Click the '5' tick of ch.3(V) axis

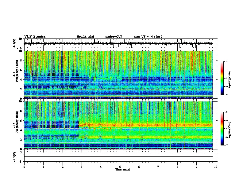(21, 152)
